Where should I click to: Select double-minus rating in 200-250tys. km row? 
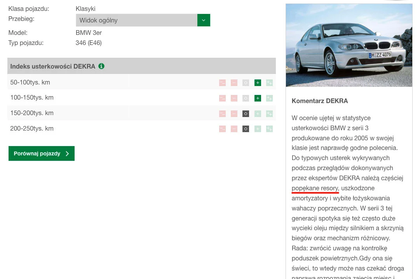[222, 129]
